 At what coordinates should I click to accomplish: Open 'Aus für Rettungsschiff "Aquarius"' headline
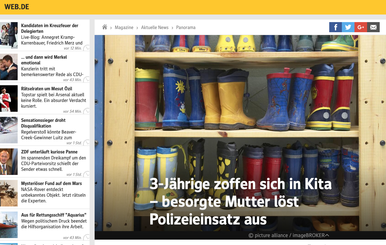click(54, 215)
